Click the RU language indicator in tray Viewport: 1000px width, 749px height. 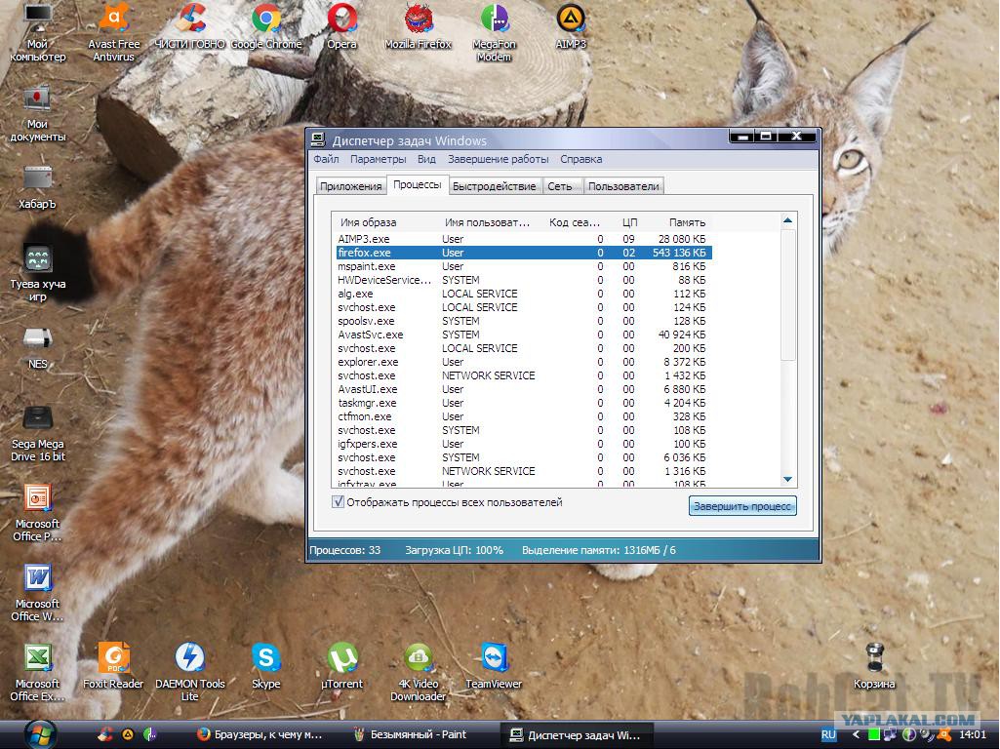coord(828,735)
